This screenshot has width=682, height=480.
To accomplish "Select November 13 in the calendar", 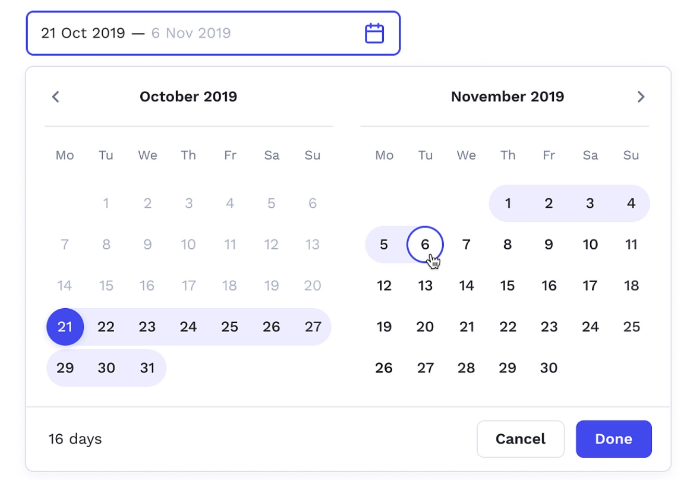I will [425, 286].
